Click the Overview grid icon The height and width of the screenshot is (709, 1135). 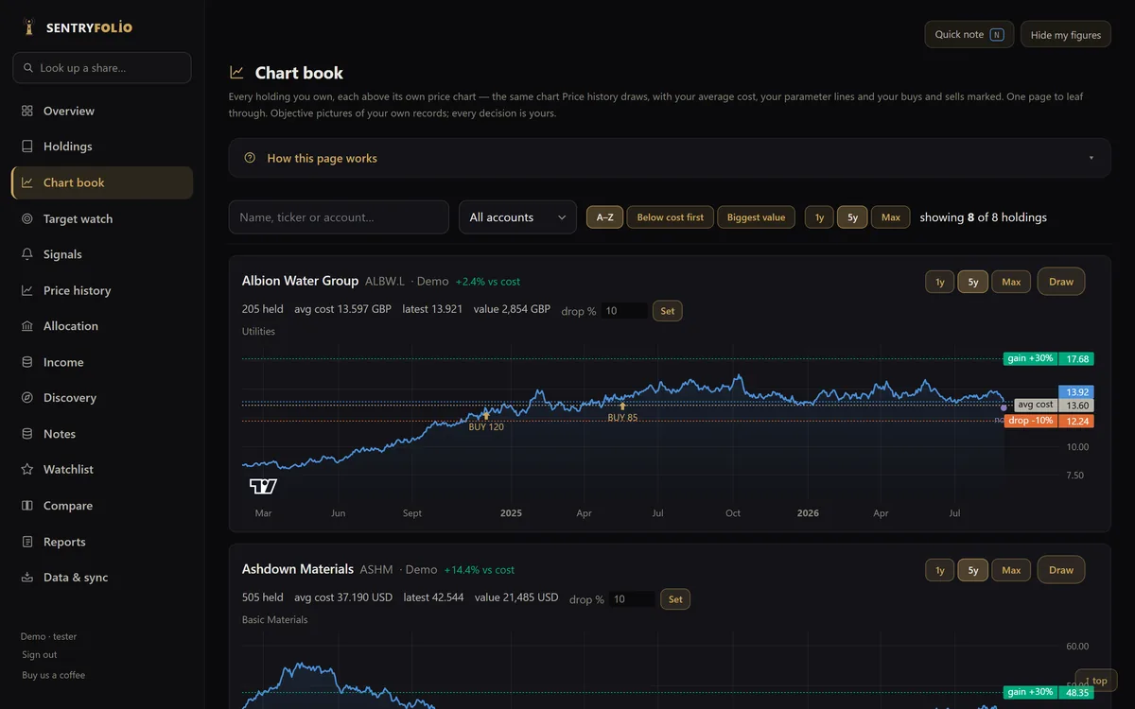point(27,111)
